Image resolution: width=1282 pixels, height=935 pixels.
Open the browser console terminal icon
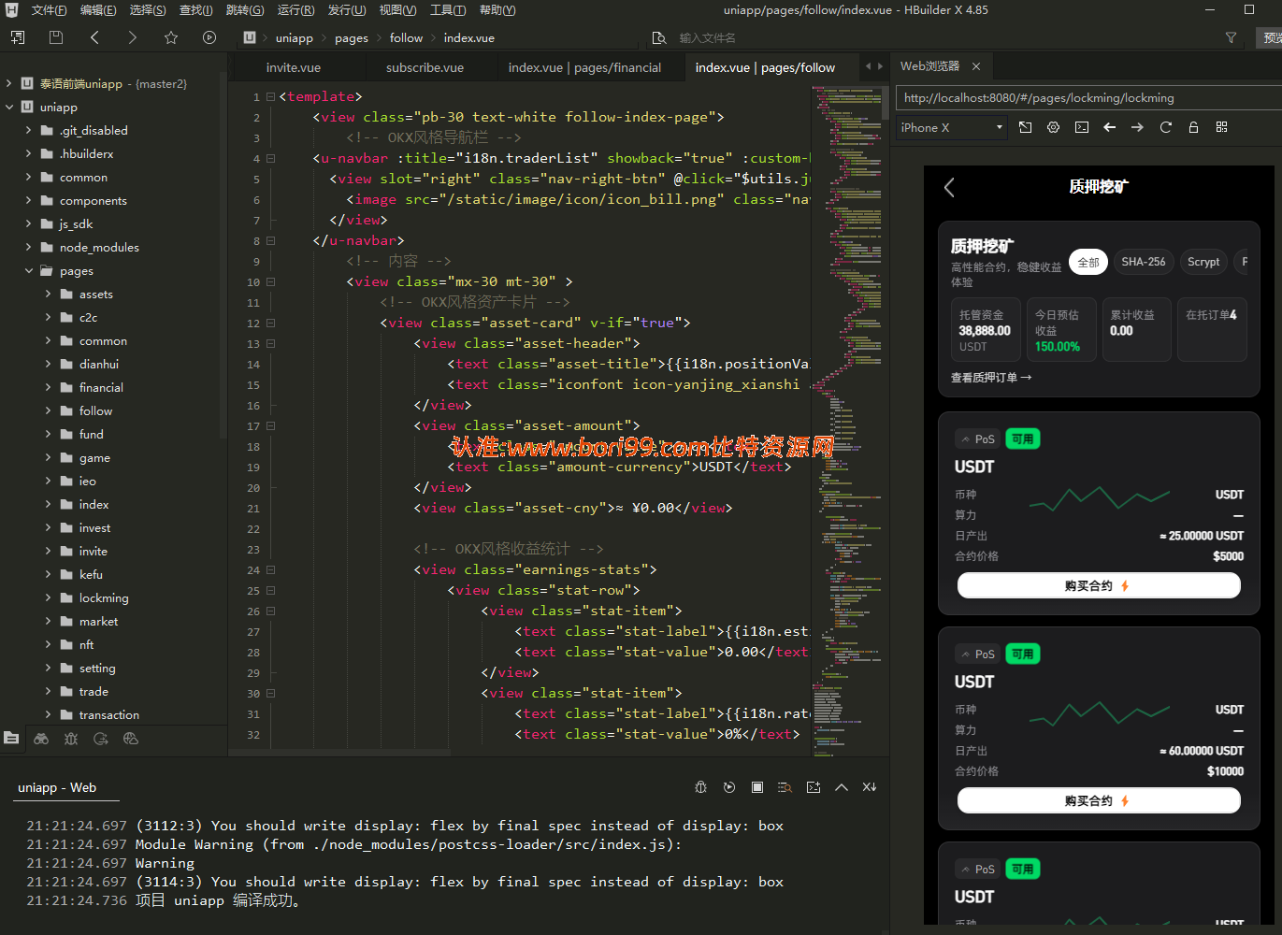[x=1082, y=127]
